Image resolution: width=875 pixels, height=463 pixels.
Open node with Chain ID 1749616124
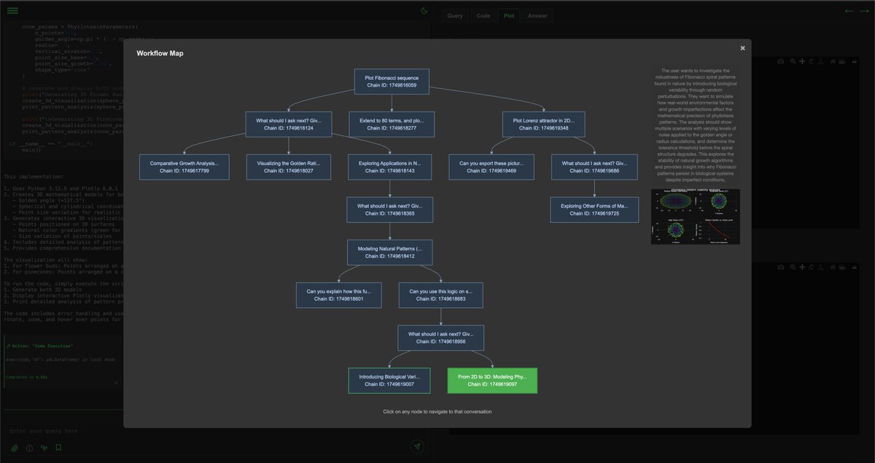[x=289, y=123]
